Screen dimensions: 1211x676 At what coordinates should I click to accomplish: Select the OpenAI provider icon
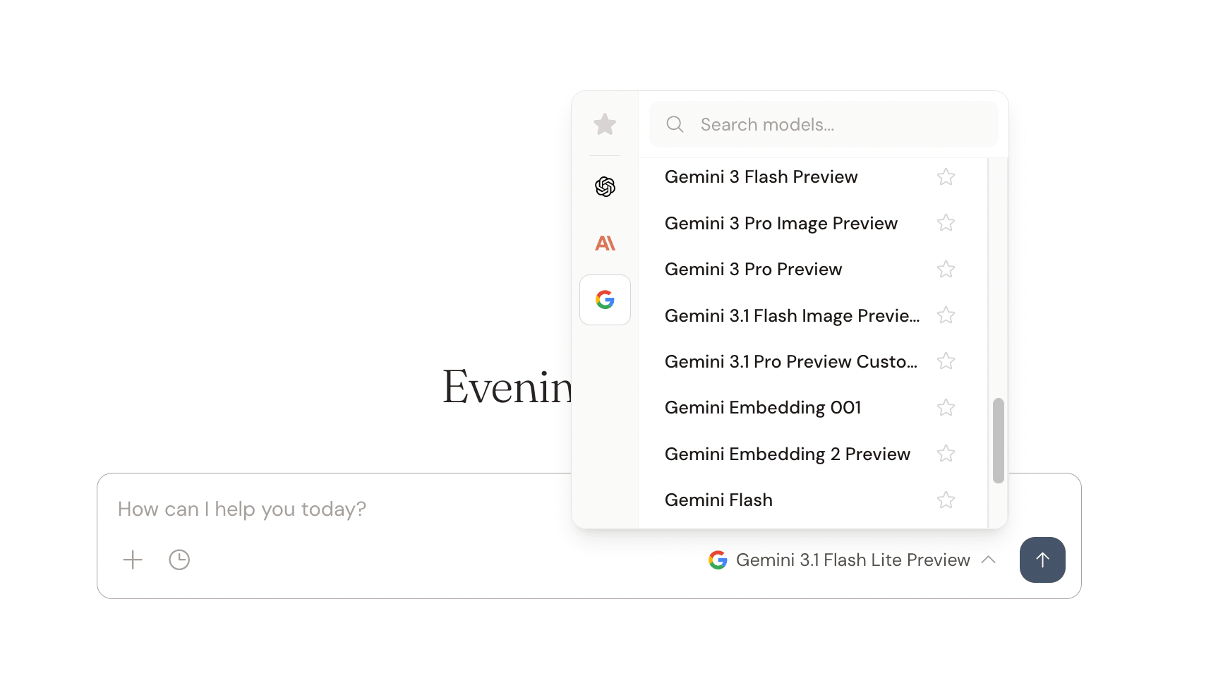coord(605,187)
